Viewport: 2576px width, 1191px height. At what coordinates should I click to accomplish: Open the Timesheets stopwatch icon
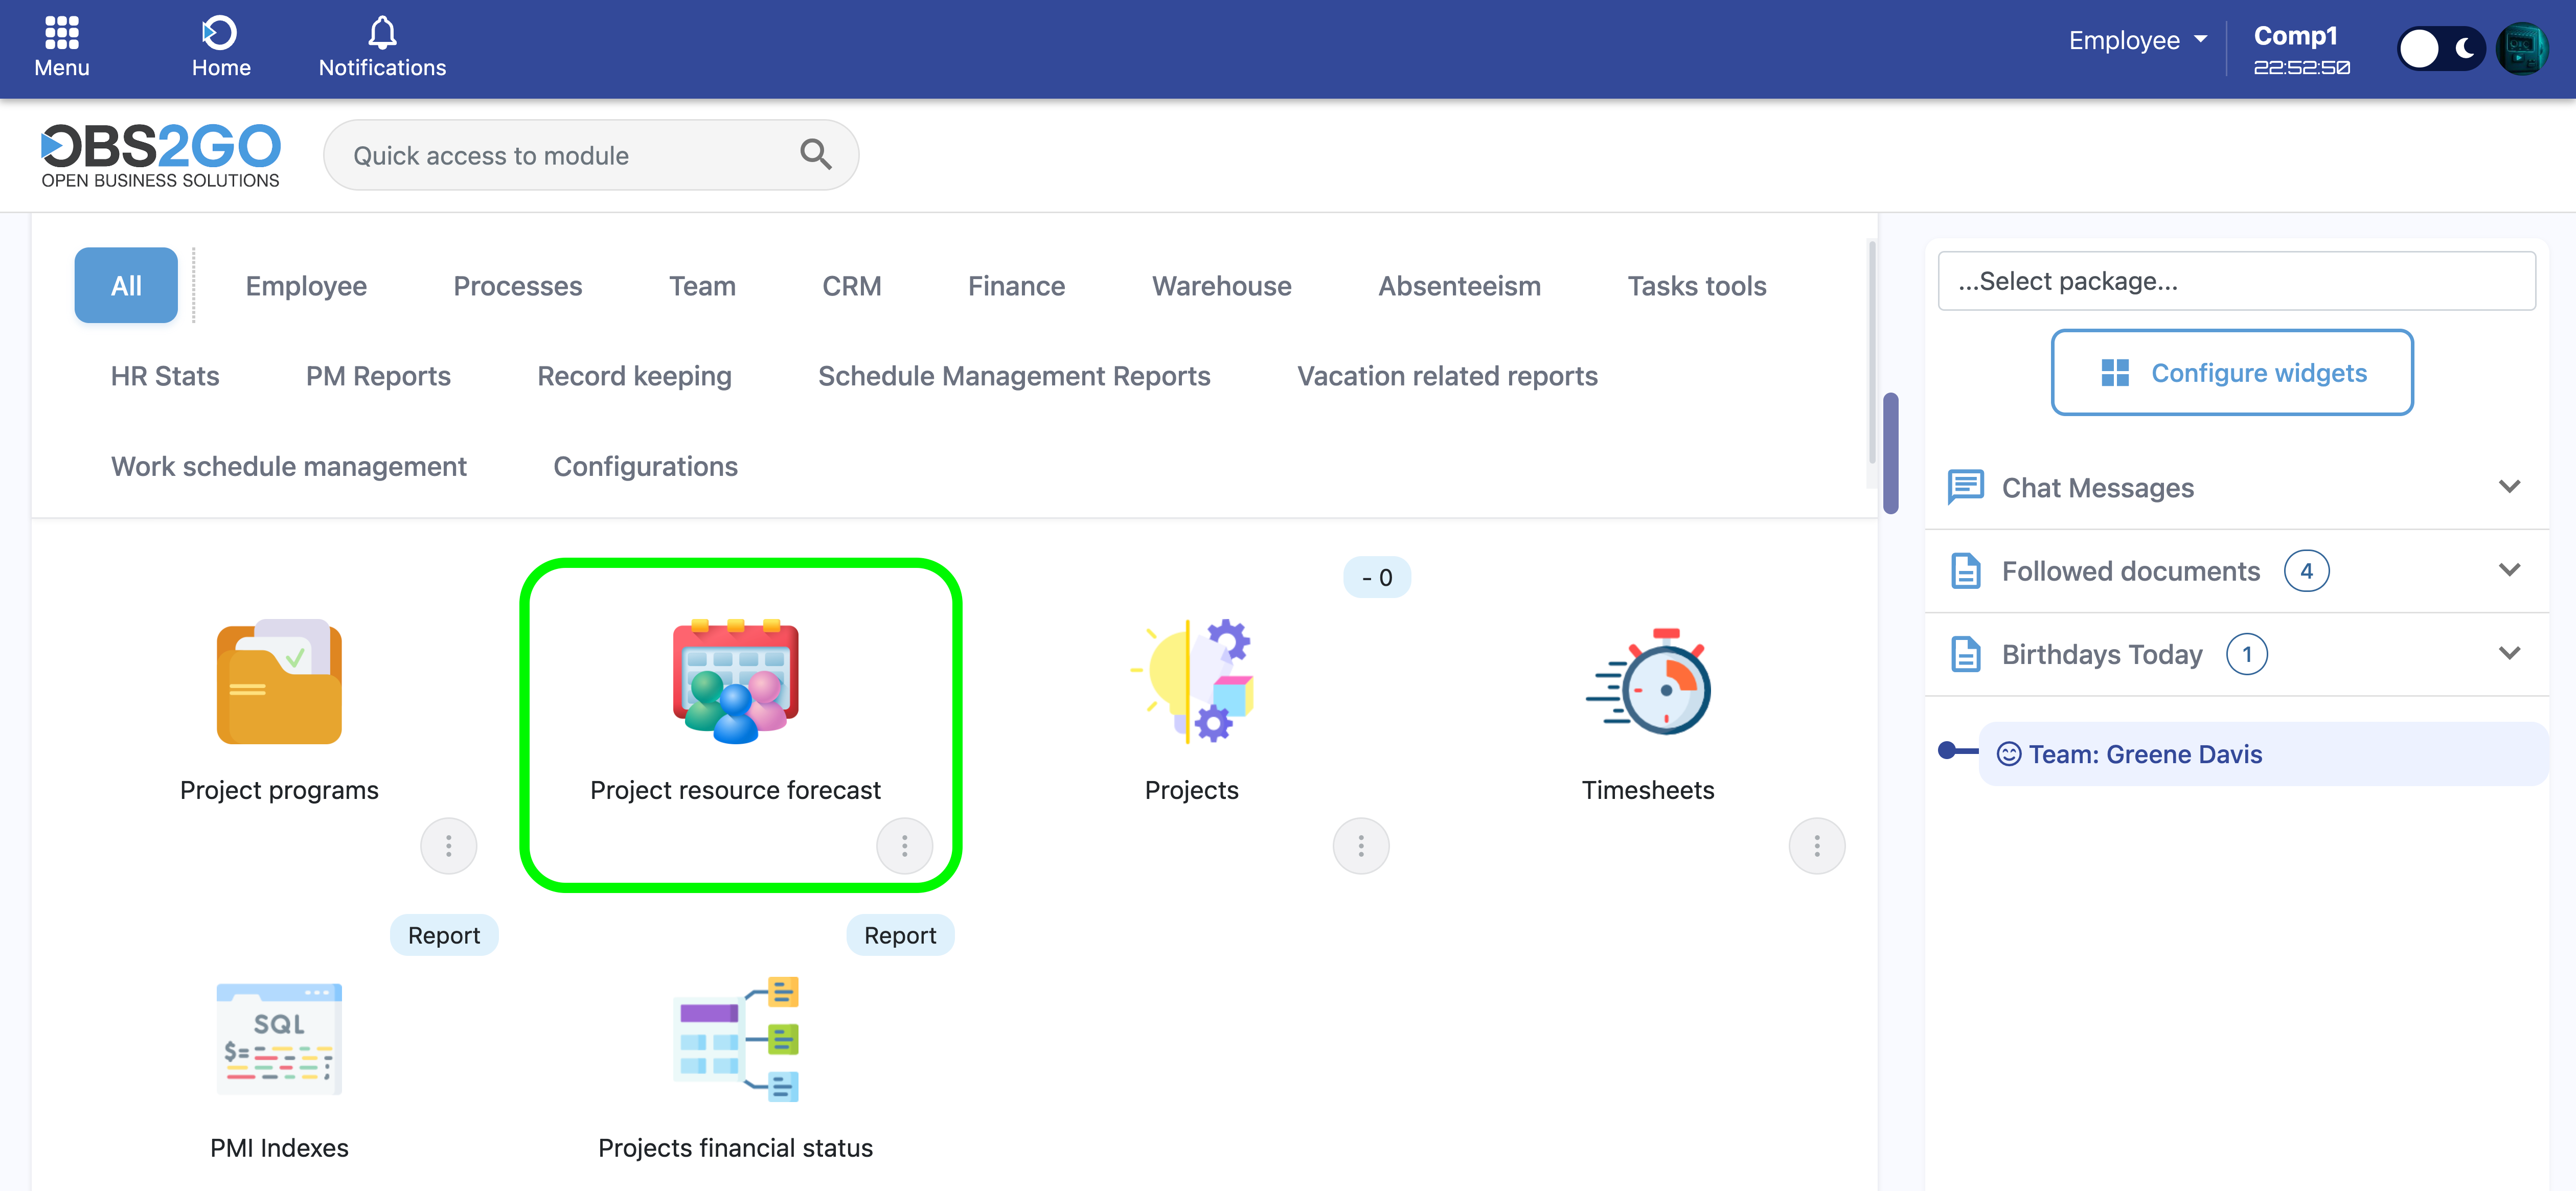coord(1647,682)
